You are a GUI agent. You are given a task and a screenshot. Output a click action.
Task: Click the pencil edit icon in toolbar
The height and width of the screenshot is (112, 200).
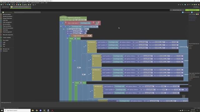coord(188,5)
